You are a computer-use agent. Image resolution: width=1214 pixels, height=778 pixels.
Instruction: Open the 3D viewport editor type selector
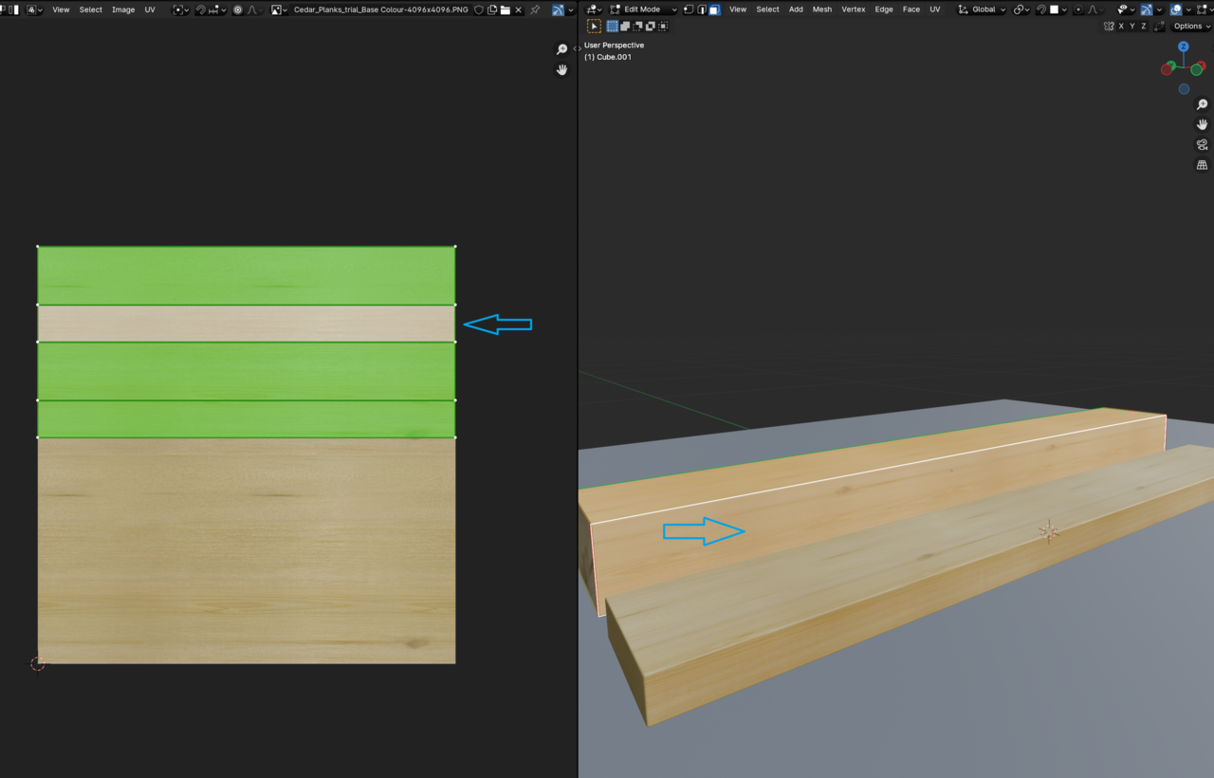[x=595, y=9]
